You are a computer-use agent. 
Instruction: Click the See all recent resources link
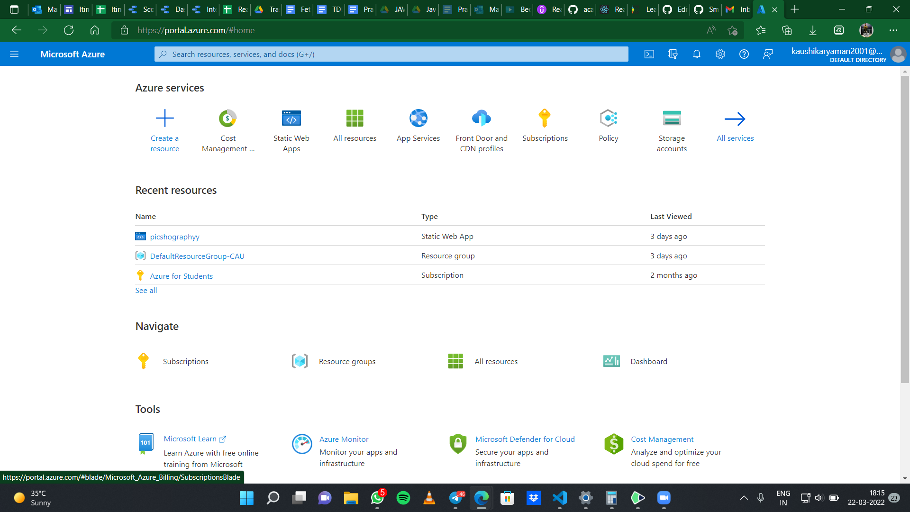[146, 290]
